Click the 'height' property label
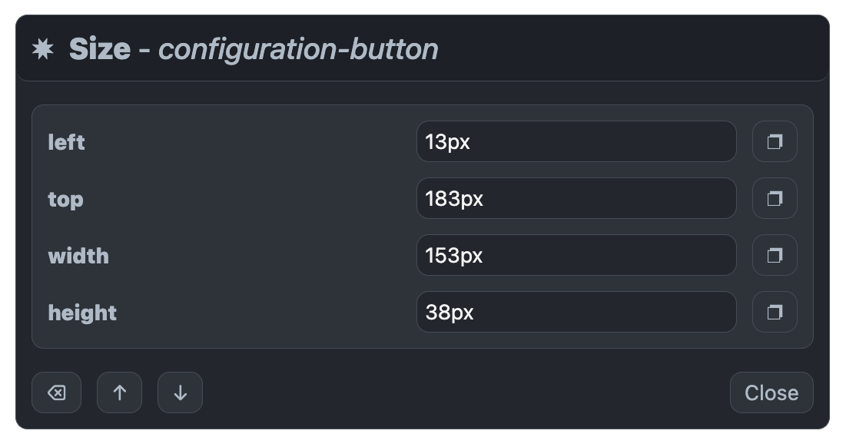Screen dimensions: 846x447 coord(82,313)
